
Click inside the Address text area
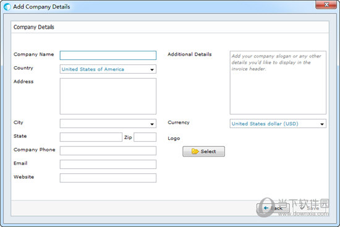pos(108,96)
